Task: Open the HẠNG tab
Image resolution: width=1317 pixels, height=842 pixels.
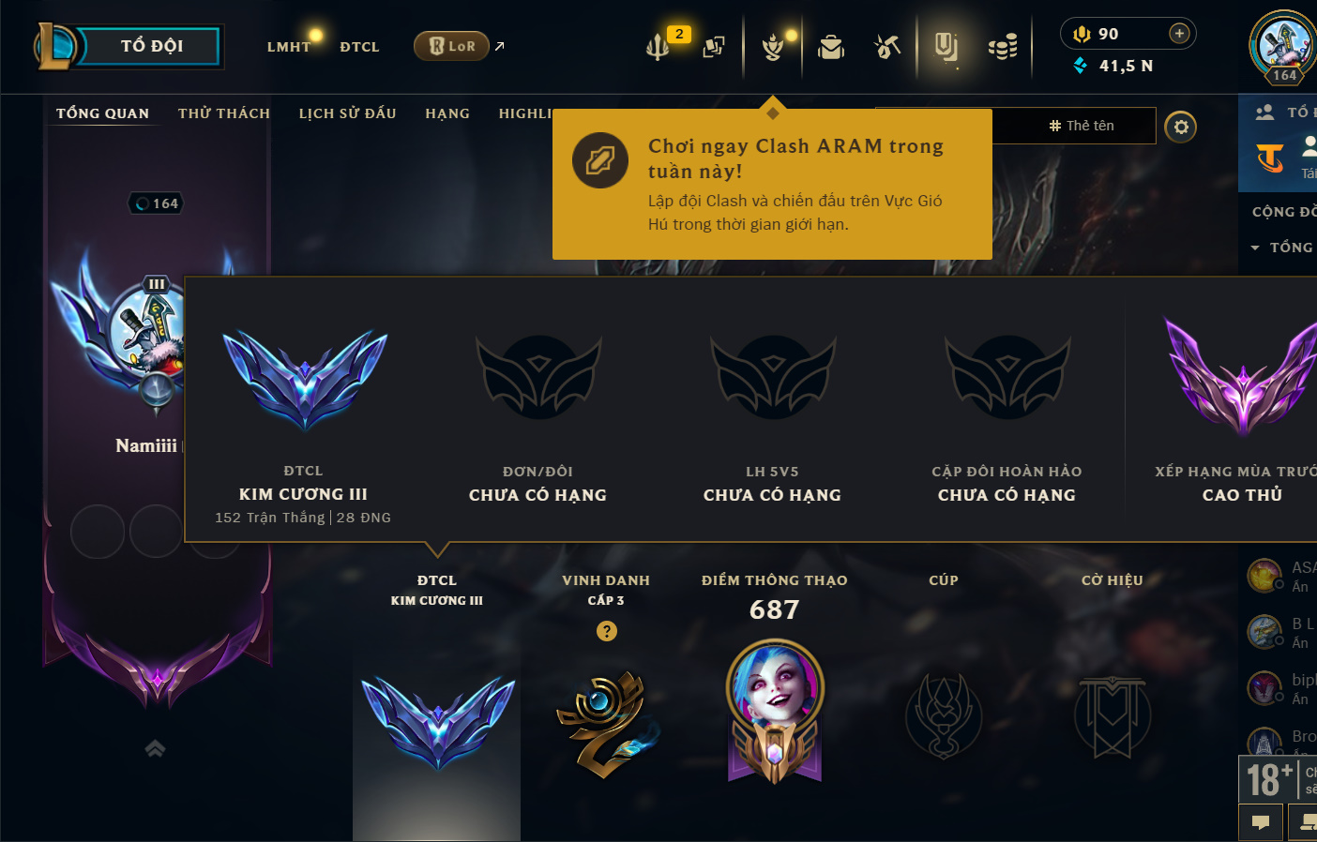Action: pyautogui.click(x=447, y=113)
